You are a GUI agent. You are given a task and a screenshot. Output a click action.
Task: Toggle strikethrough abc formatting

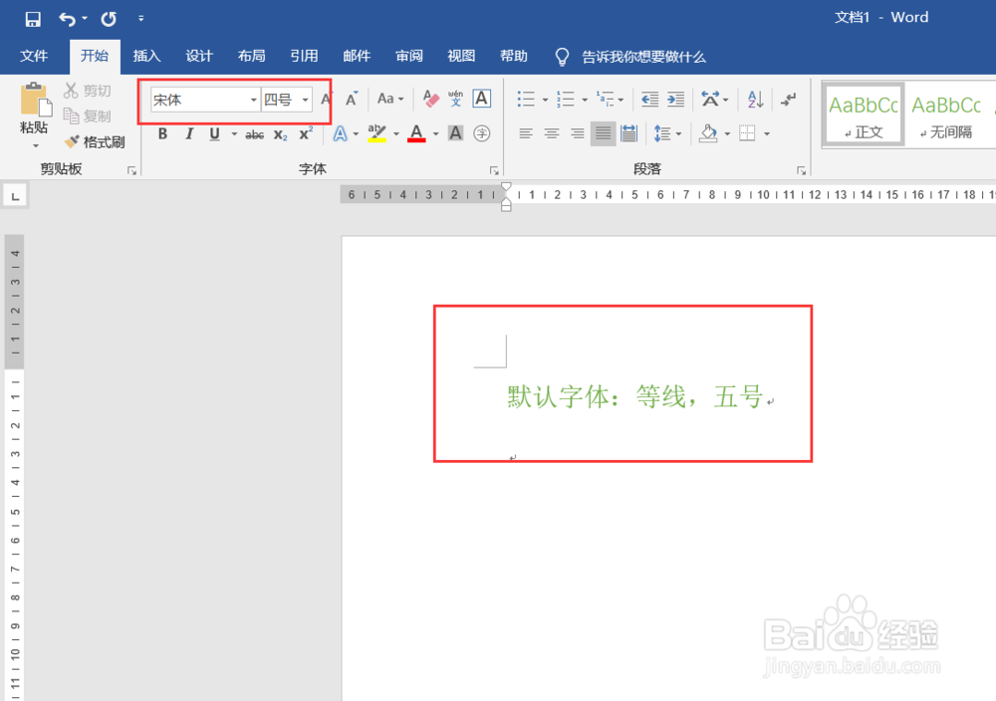click(x=255, y=134)
